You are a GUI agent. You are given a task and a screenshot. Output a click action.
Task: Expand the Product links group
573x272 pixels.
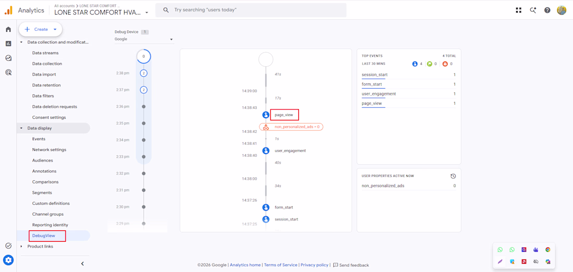pos(21,246)
